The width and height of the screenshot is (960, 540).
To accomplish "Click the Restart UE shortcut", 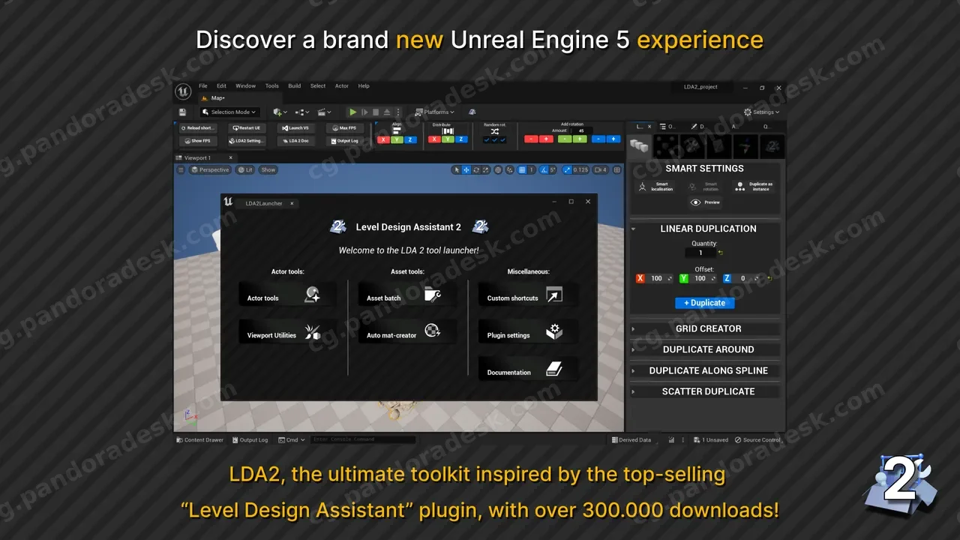I will pyautogui.click(x=246, y=127).
